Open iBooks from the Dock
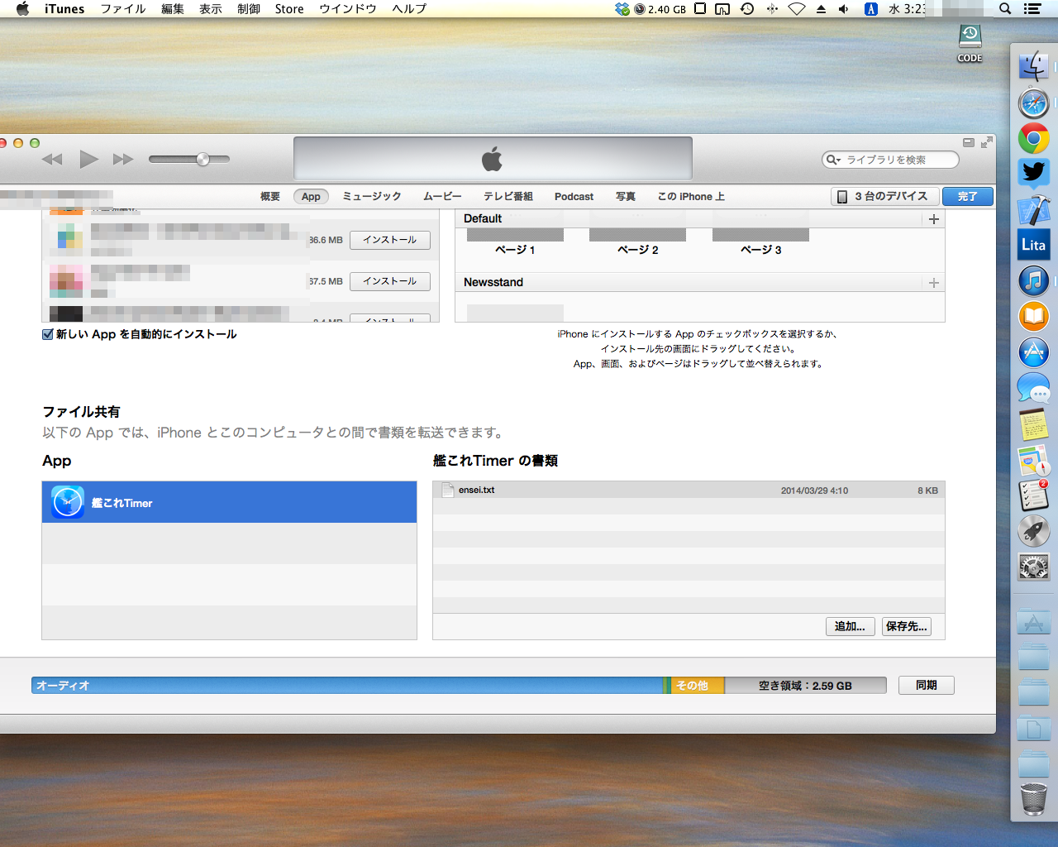The width and height of the screenshot is (1058, 847). 1033,316
